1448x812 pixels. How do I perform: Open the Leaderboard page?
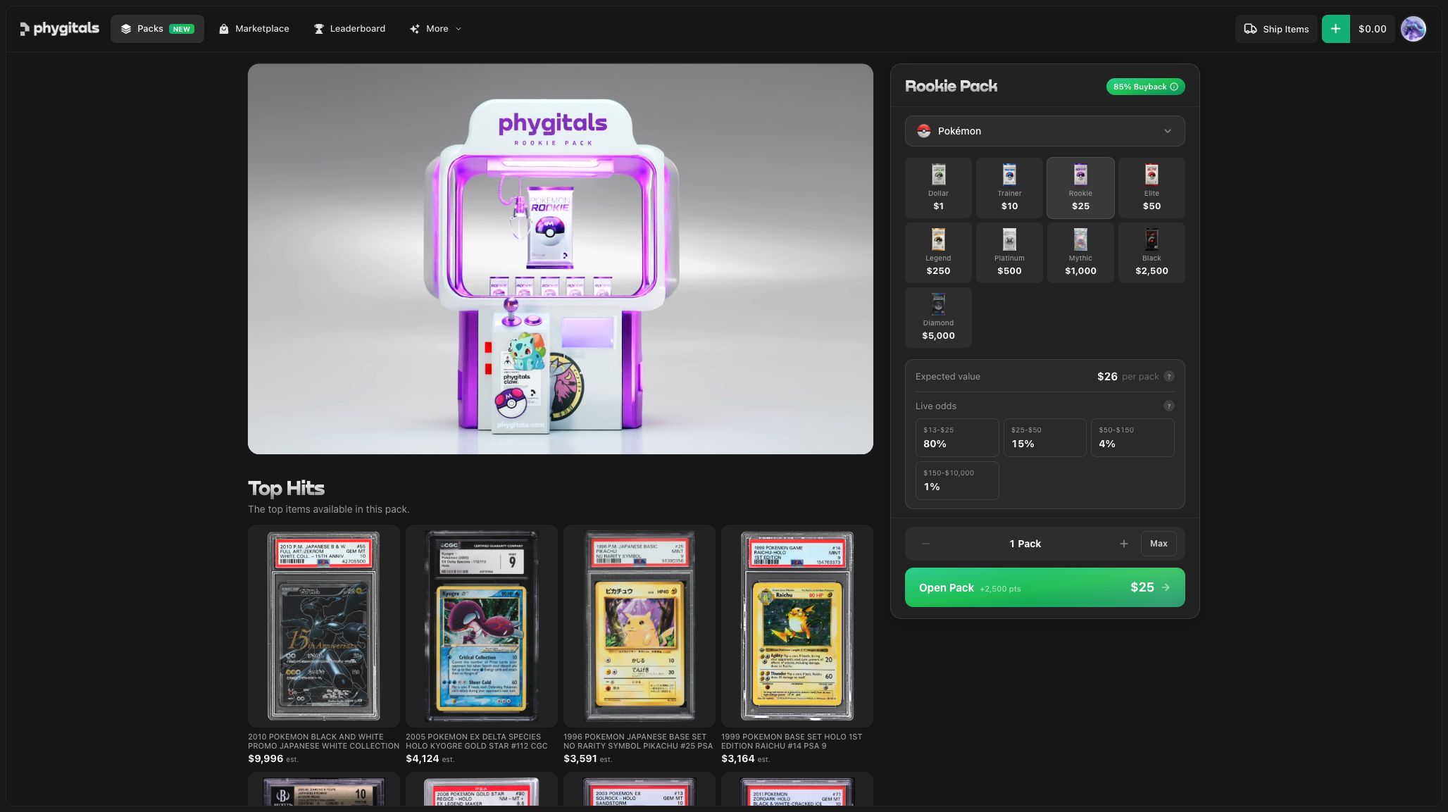(x=349, y=29)
